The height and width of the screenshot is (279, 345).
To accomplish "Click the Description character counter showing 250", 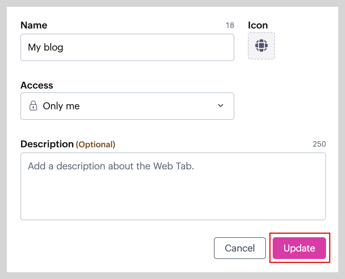I will click(319, 144).
